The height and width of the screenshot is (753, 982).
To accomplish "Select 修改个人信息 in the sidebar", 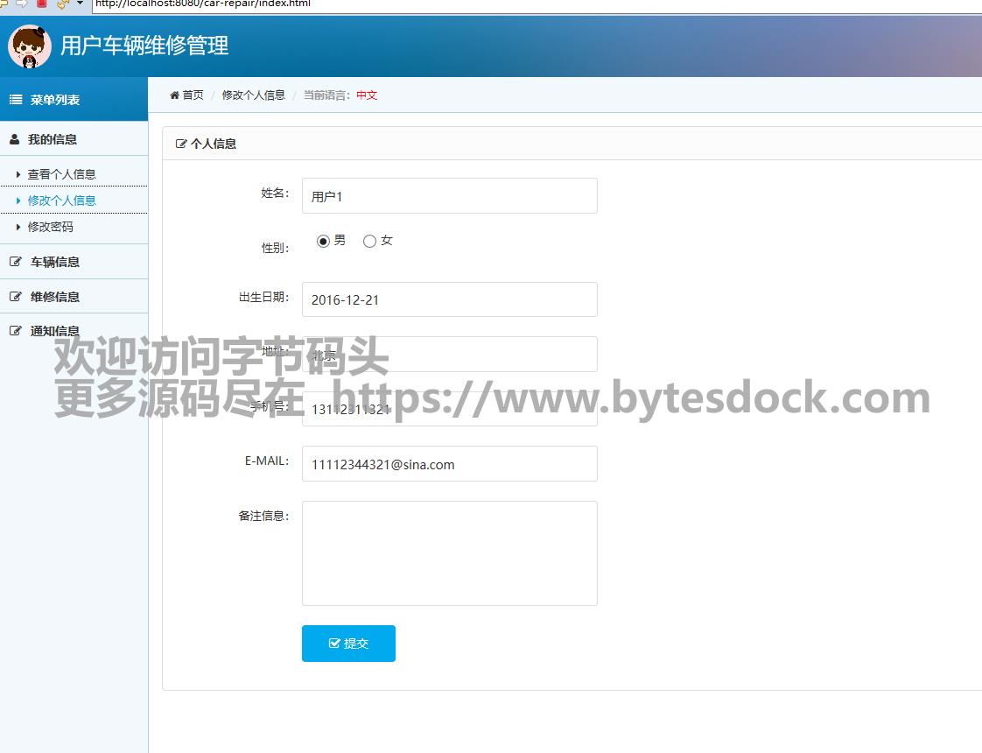I will click(x=61, y=201).
